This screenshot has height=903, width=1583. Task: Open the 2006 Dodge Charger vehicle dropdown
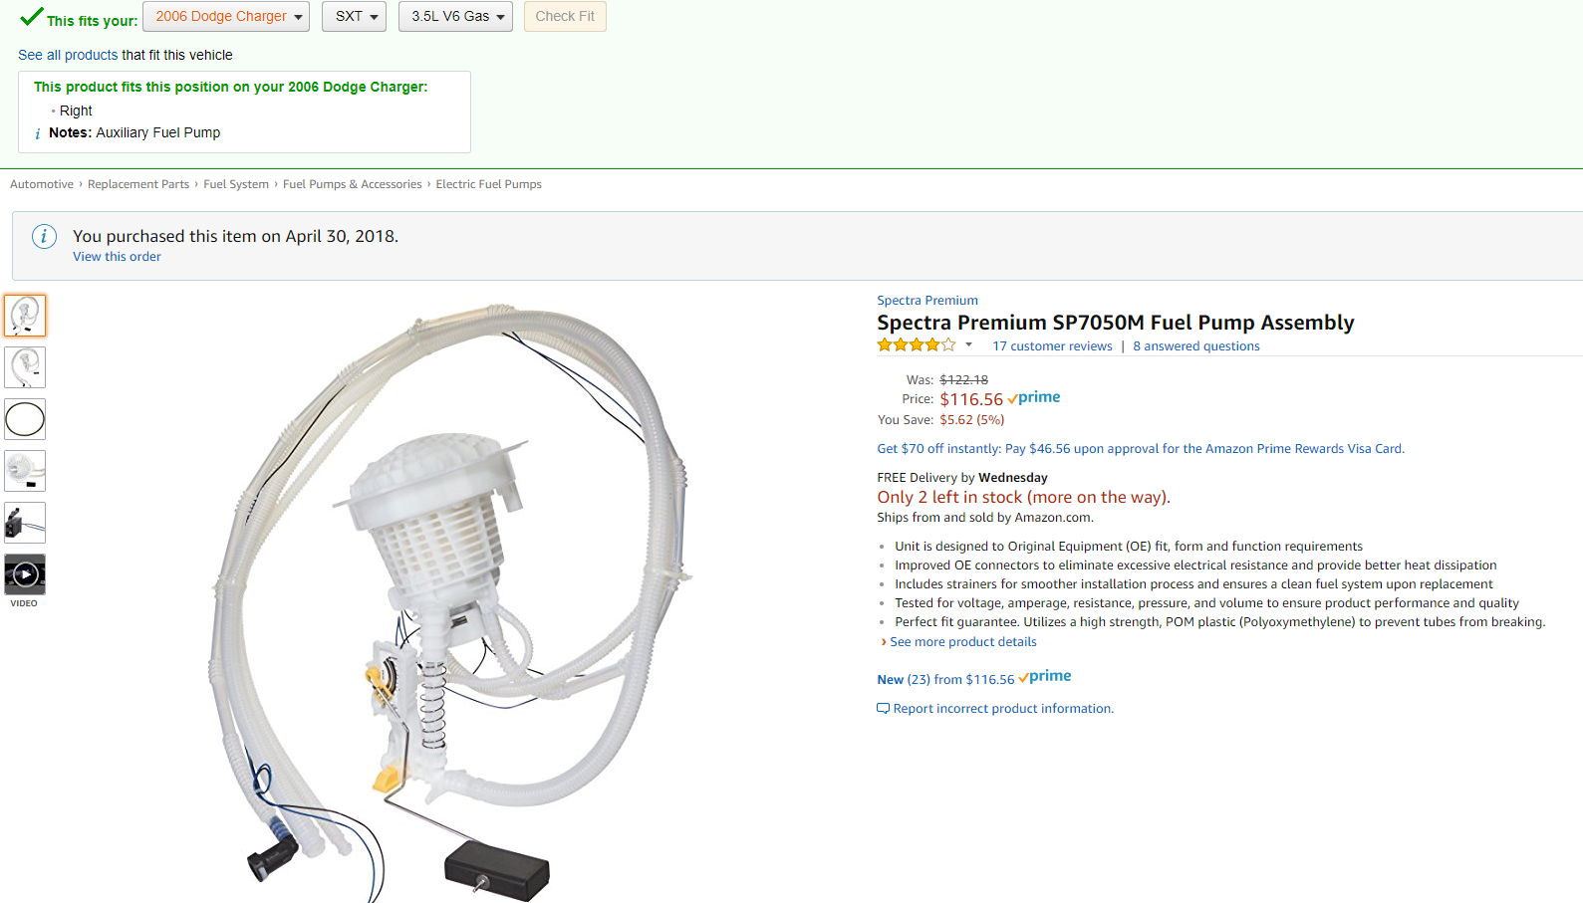tap(226, 17)
